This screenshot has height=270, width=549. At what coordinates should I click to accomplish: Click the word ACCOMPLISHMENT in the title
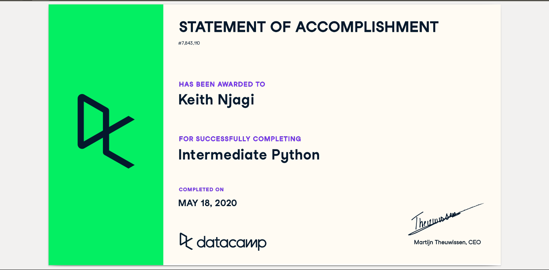pyautogui.click(x=367, y=27)
